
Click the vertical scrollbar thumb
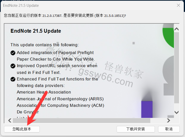click(x=176, y=68)
